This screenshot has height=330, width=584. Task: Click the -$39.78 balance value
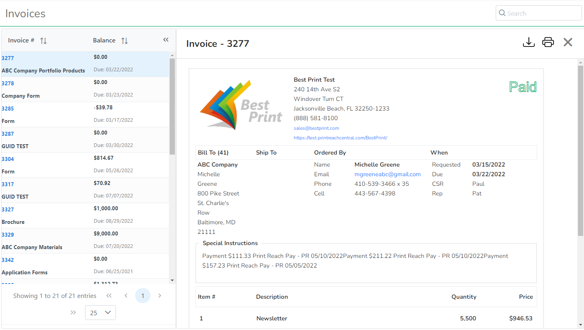(x=103, y=107)
